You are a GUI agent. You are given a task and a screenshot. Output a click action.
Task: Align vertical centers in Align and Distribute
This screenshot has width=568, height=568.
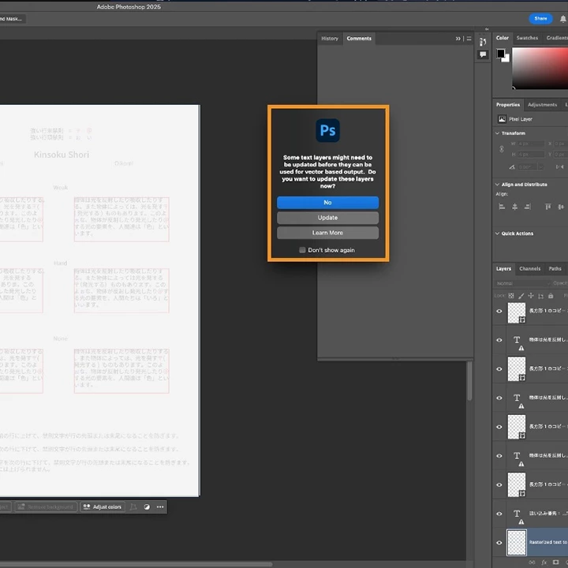561,207
